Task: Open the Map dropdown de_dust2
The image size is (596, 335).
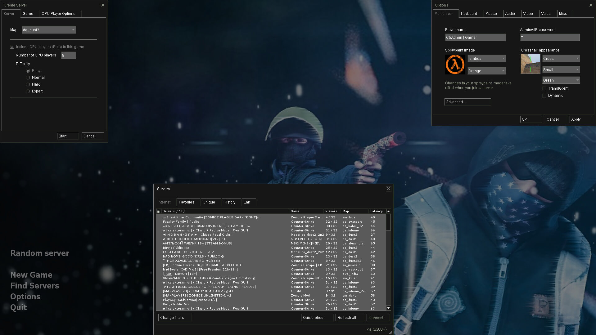Action: pos(49,30)
